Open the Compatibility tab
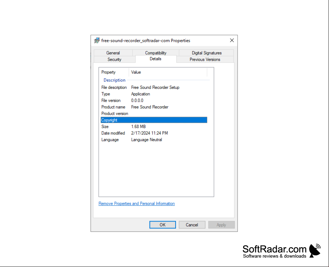This screenshot has width=329, height=267. [x=156, y=53]
